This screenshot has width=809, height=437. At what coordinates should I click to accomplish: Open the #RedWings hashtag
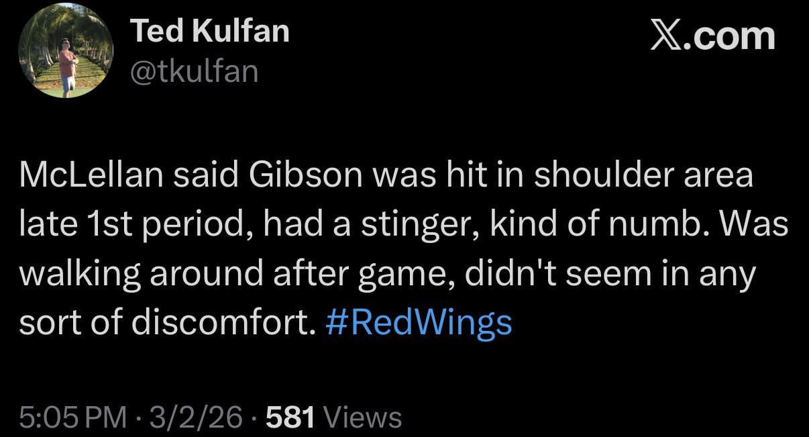tap(419, 322)
